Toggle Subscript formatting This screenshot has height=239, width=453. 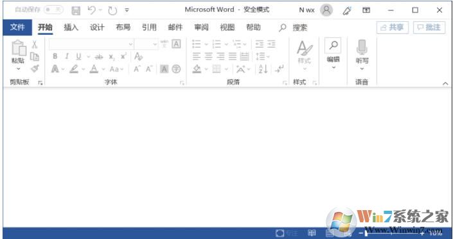112,57
